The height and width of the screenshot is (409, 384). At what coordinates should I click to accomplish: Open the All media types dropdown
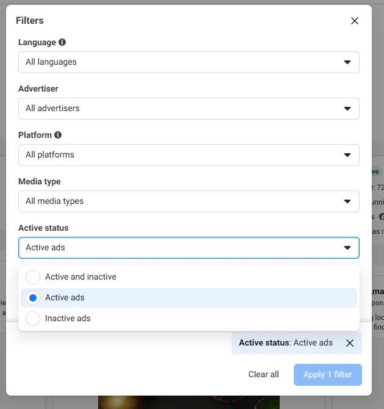point(189,201)
